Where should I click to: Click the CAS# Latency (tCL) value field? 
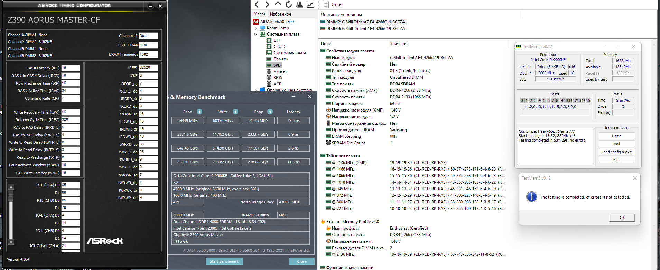71,68
